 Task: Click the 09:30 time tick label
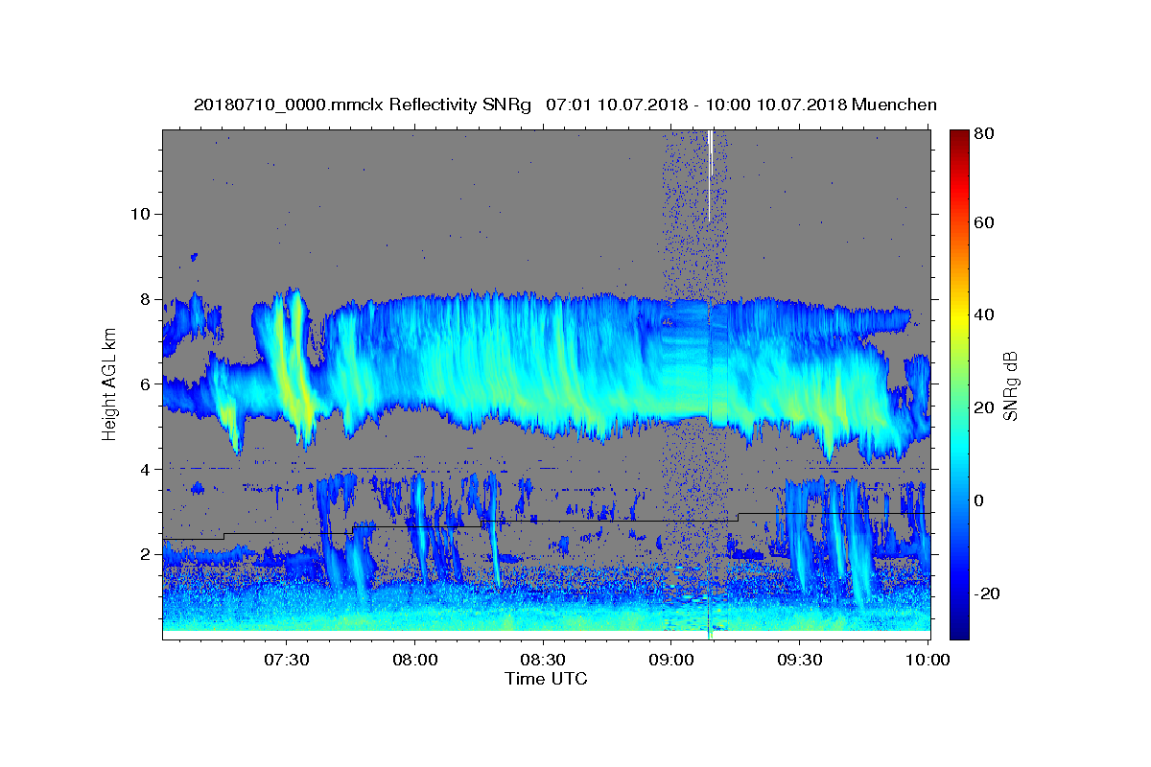point(799,661)
